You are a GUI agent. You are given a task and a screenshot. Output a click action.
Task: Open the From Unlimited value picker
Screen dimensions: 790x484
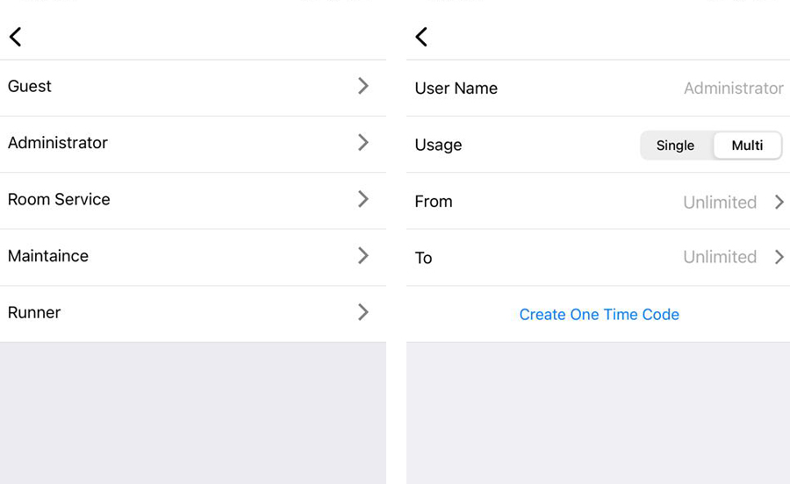click(719, 202)
